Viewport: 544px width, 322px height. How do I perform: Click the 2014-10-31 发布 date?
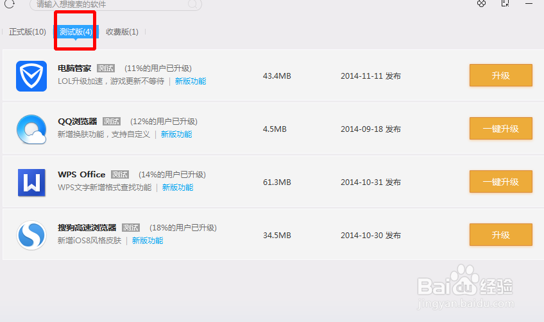(371, 182)
